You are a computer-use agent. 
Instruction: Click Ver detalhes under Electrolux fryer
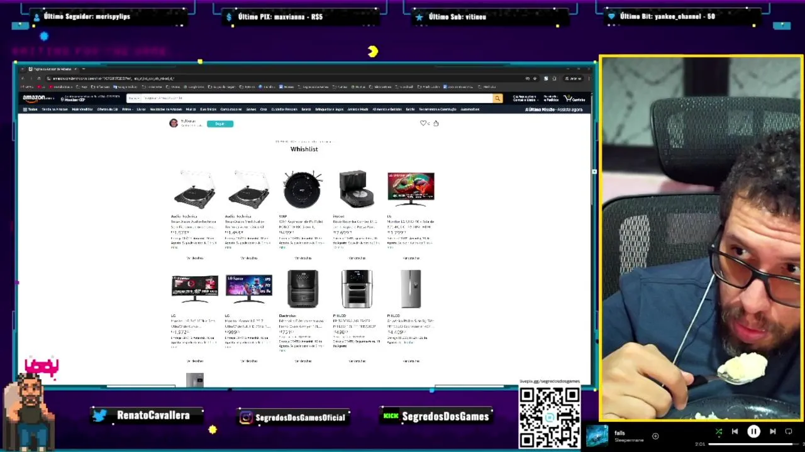coord(303,361)
